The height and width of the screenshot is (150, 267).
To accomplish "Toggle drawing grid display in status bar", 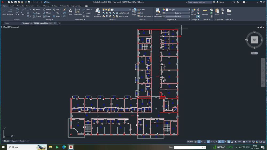I will point(196,142).
